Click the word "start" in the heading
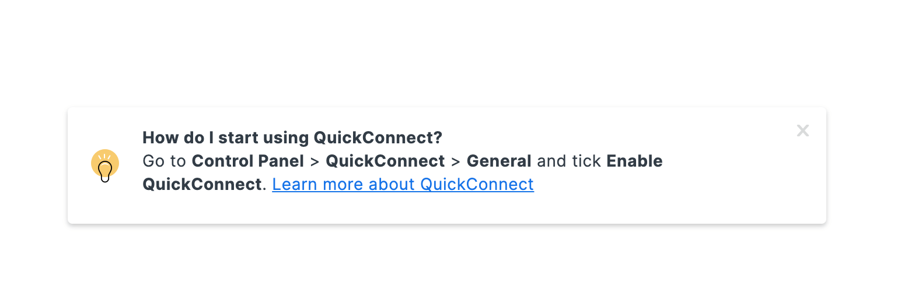The width and height of the screenshot is (901, 282). pyautogui.click(x=238, y=138)
